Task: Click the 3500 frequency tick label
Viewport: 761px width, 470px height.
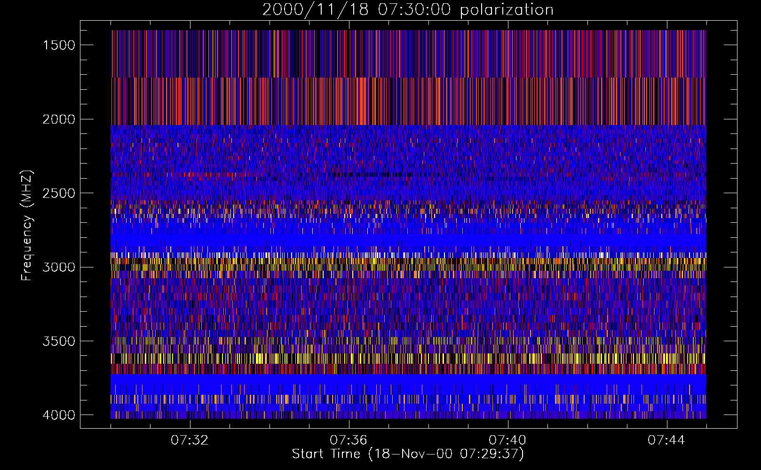Action: click(59, 341)
